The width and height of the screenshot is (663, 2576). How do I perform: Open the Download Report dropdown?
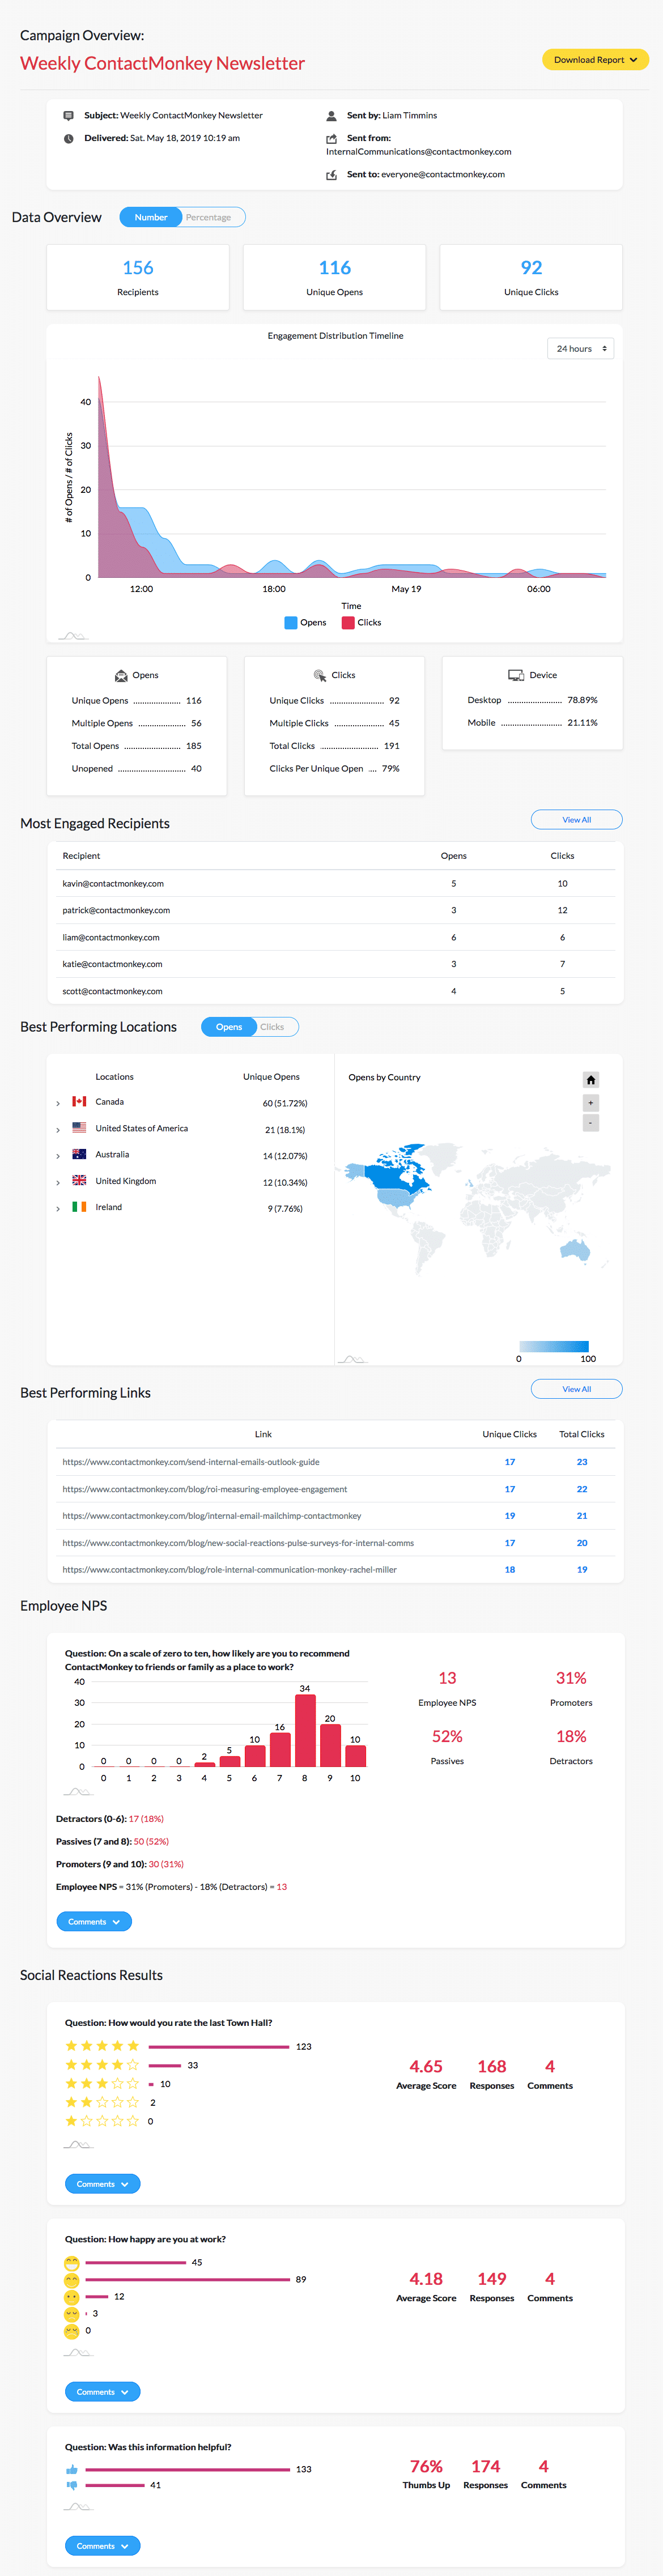pos(595,60)
